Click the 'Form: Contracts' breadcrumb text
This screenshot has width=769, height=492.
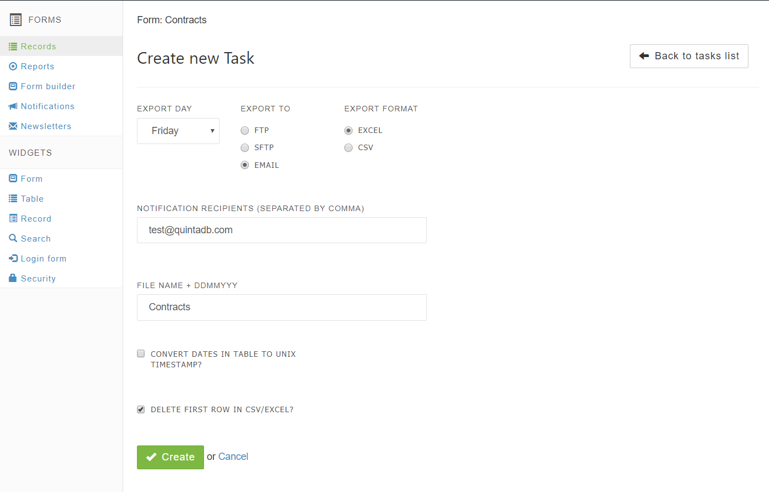(x=172, y=20)
